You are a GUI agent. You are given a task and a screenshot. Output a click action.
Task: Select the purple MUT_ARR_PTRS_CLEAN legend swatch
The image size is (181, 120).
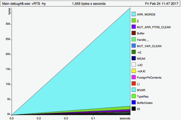[133, 27]
